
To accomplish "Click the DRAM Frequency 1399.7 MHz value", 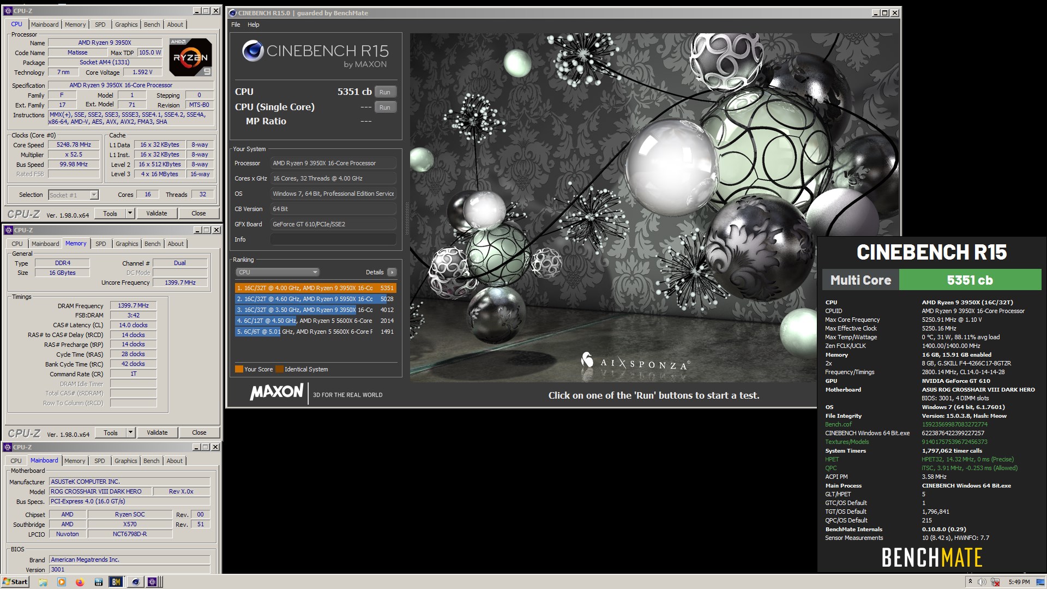I will coord(133,306).
